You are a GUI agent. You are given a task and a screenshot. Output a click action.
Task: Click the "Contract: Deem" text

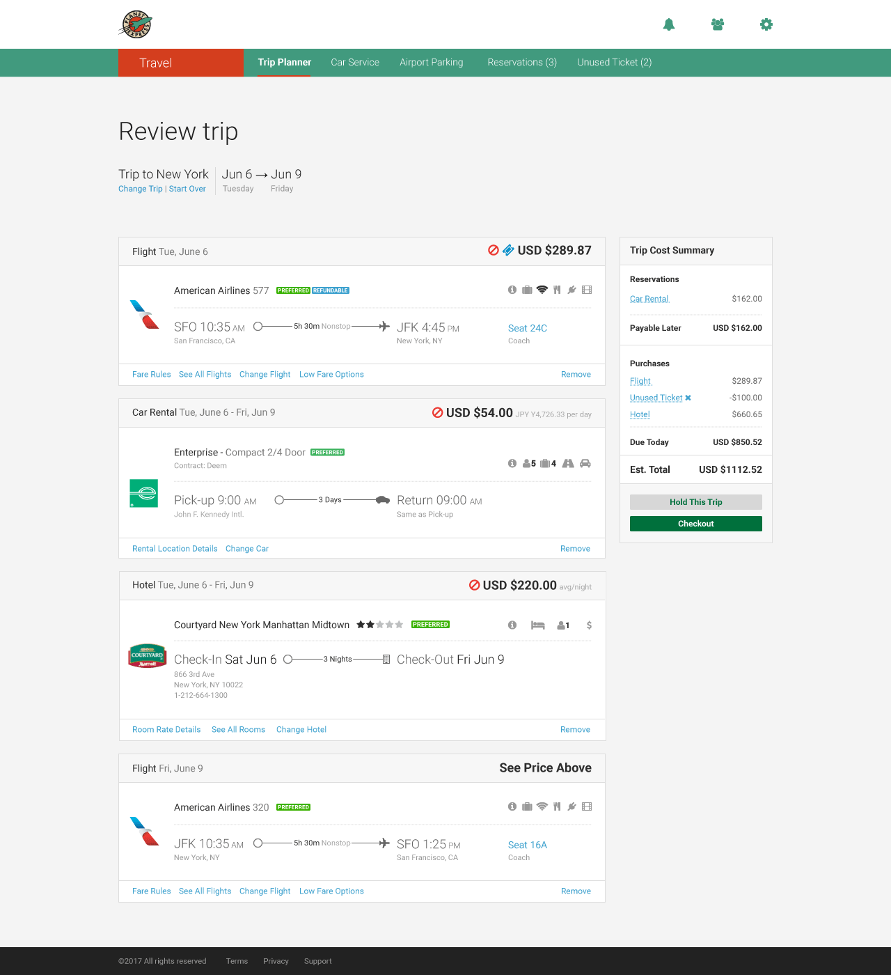click(x=200, y=465)
